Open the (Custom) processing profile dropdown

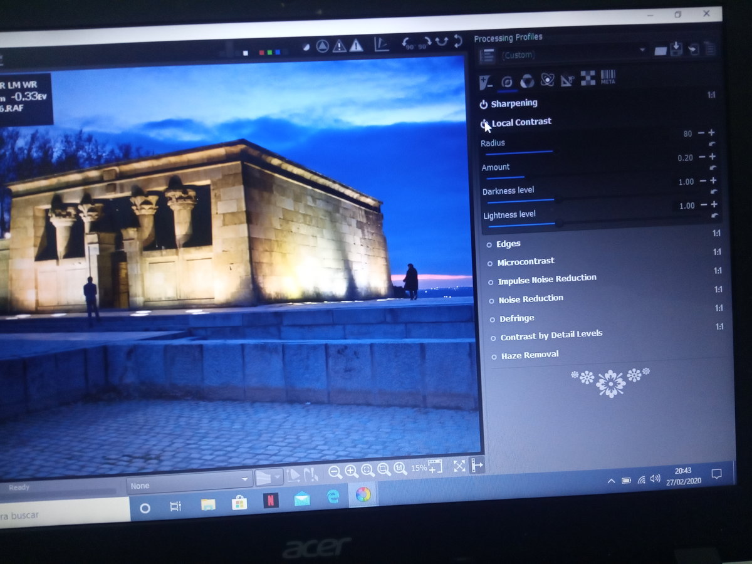(x=573, y=53)
